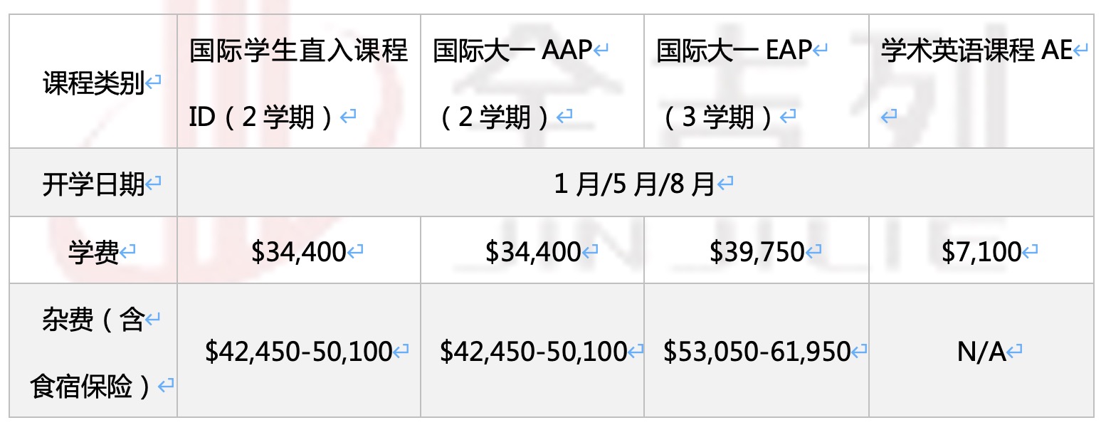Click the 学费 row label

point(93,252)
